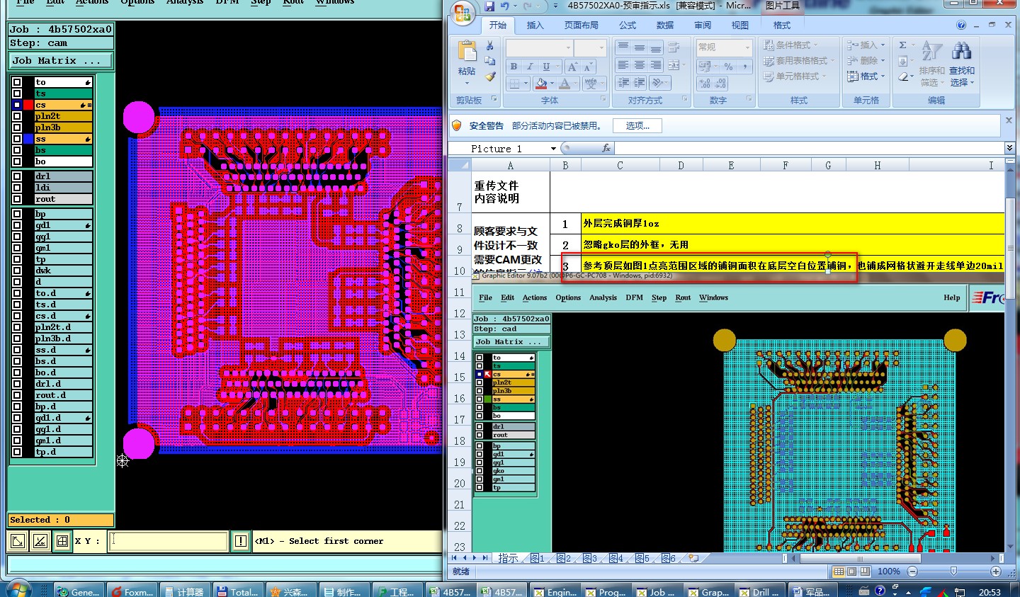Open the Insert cells dropdown
Viewport: 1020px width, 597px height.
pos(866,45)
